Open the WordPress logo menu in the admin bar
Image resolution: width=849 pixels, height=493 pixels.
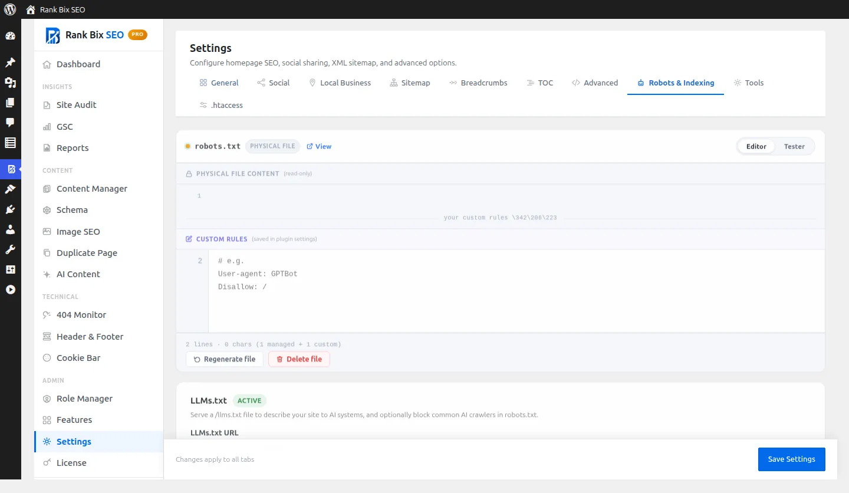pyautogui.click(x=10, y=9)
